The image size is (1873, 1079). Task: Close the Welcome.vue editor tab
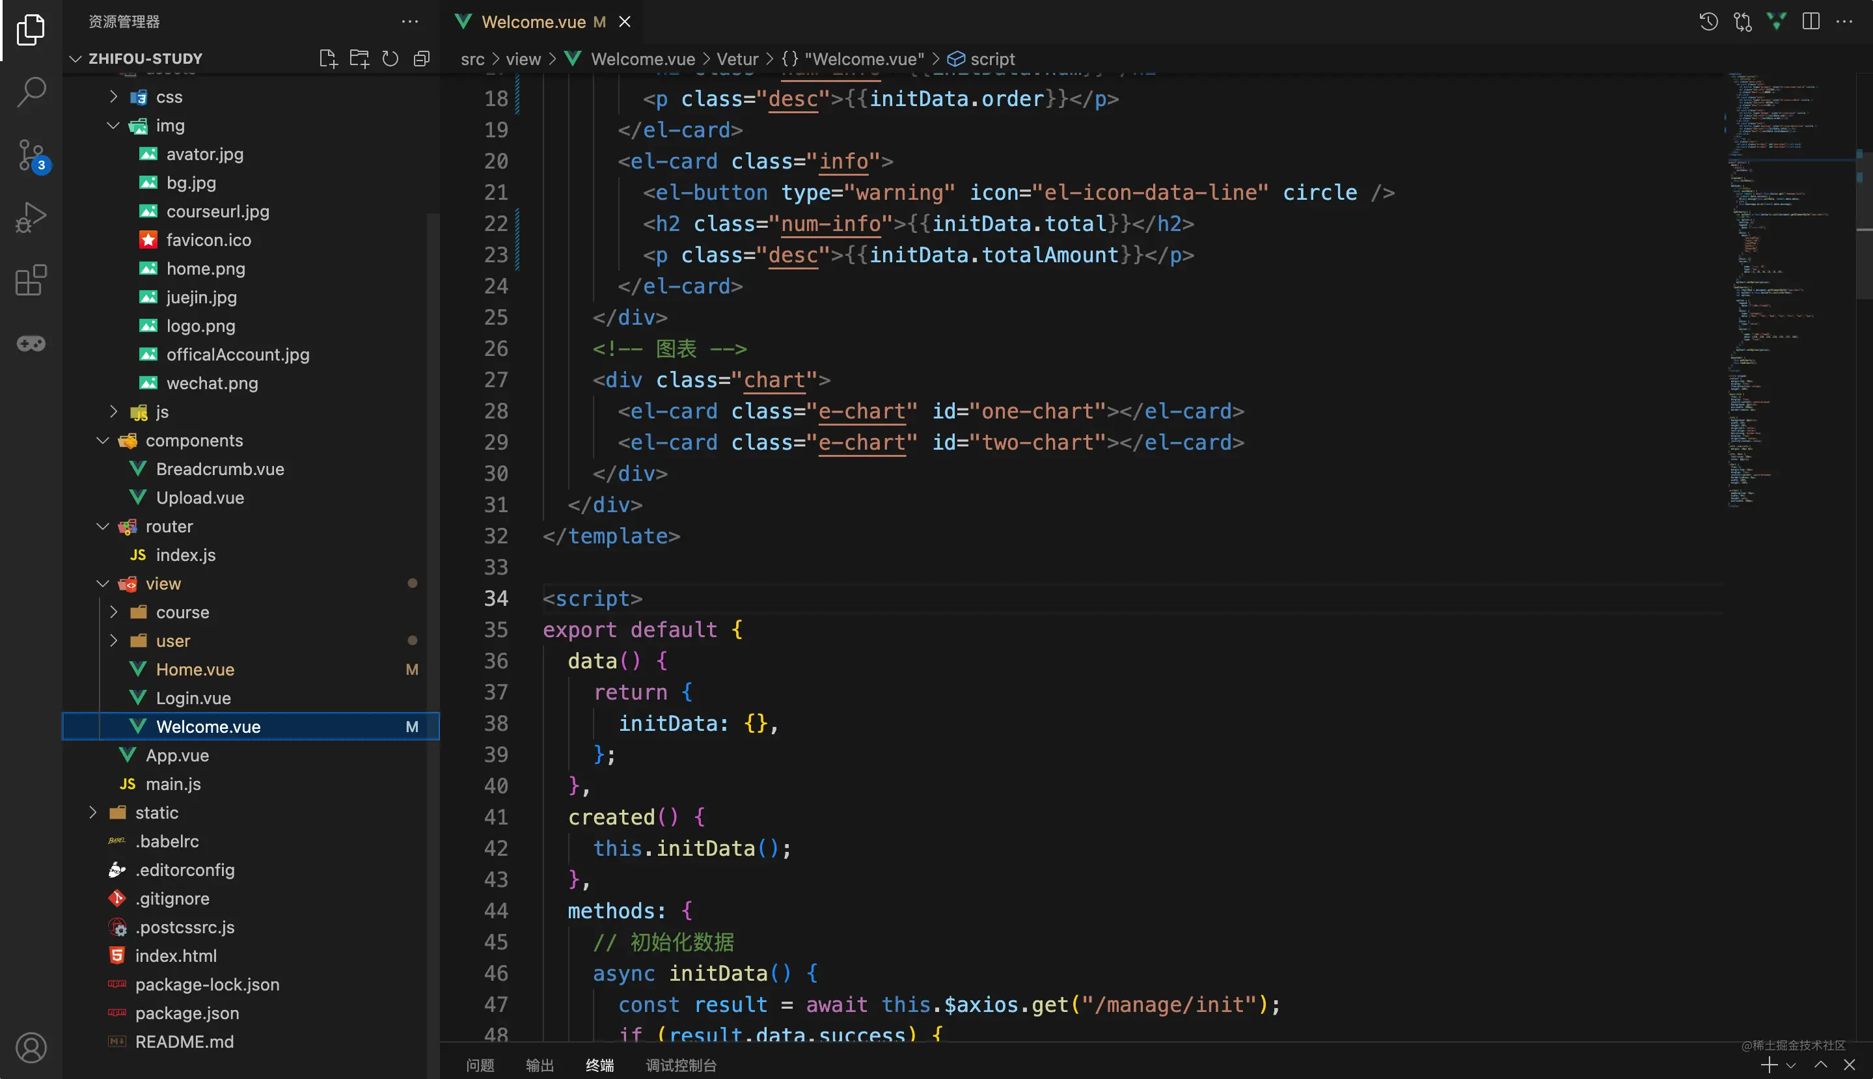tap(625, 21)
